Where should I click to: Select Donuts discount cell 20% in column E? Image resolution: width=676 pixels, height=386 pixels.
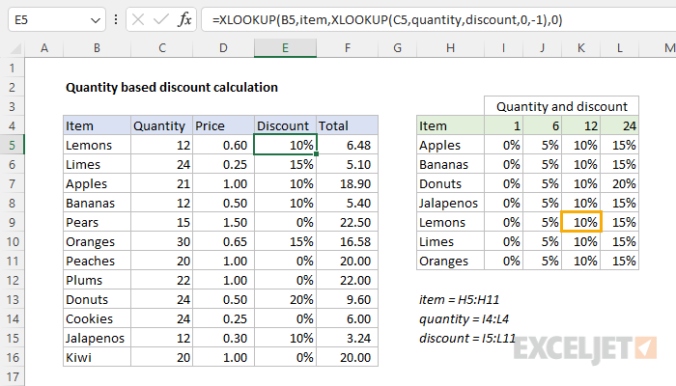pyautogui.click(x=286, y=299)
